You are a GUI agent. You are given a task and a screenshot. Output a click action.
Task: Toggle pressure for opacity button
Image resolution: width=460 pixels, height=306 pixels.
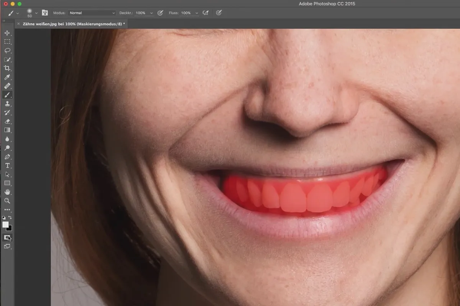point(160,13)
